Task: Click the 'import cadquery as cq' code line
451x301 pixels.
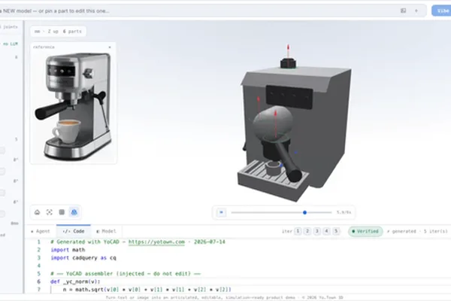Action: coord(83,258)
